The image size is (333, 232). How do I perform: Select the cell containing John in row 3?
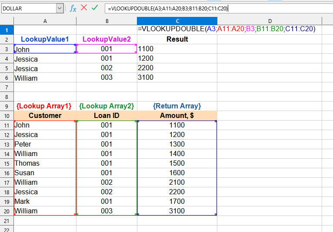(x=45, y=49)
